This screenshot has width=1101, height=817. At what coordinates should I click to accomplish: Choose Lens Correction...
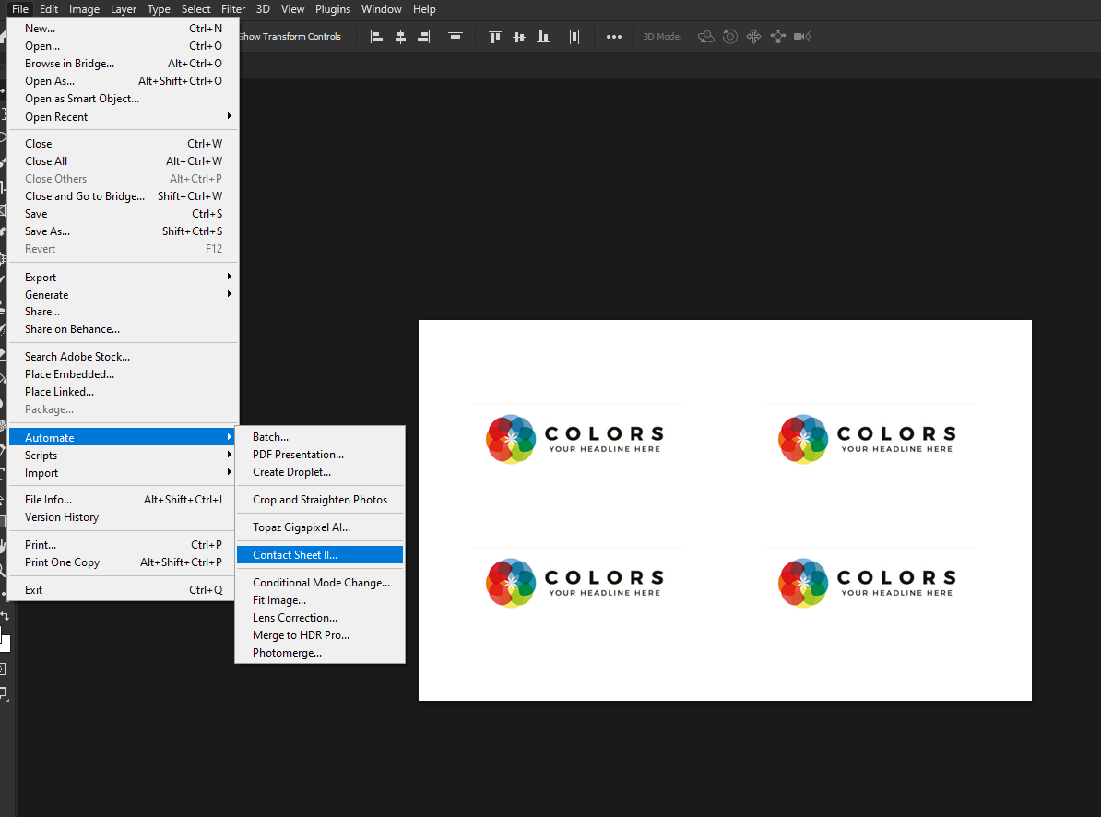pos(320,618)
